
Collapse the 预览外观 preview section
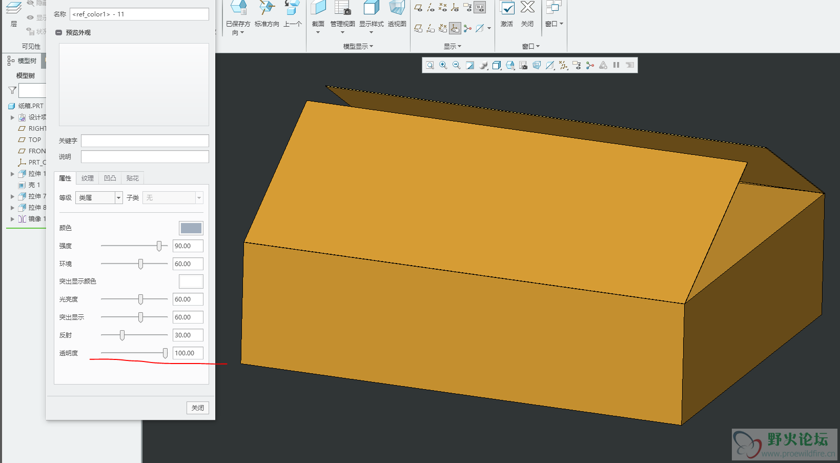point(58,33)
